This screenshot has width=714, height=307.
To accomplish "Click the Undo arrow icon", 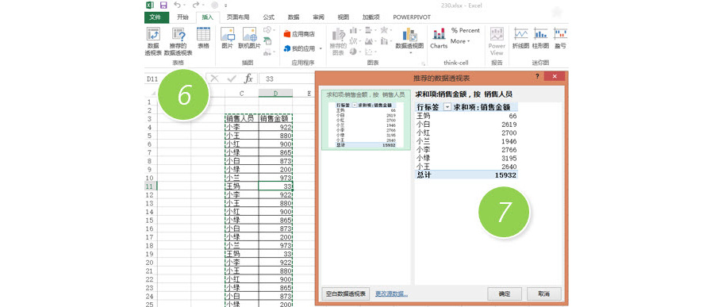I will [178, 6].
